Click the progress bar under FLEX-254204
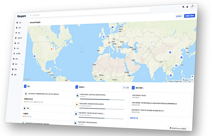Viewport: 212px width, 136px height. pyautogui.click(x=102, y=109)
